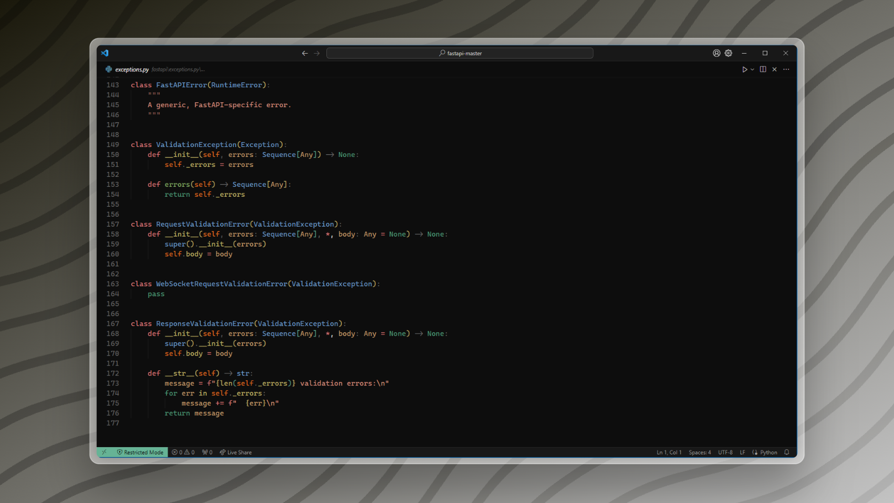Click the pass statement on line 164
This screenshot has height=503, width=894.
coord(156,294)
